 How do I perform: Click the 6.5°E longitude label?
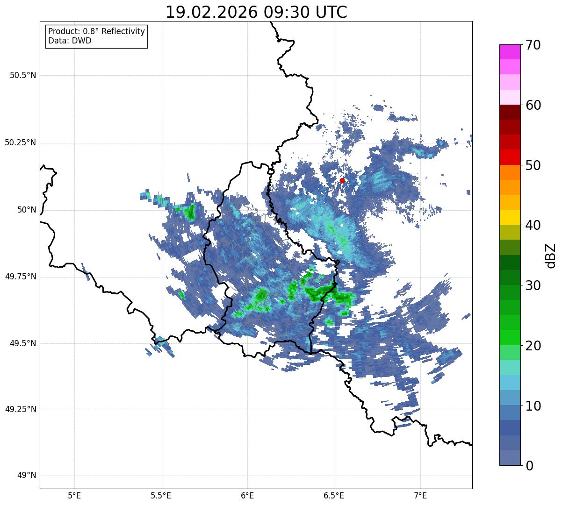coord(334,495)
